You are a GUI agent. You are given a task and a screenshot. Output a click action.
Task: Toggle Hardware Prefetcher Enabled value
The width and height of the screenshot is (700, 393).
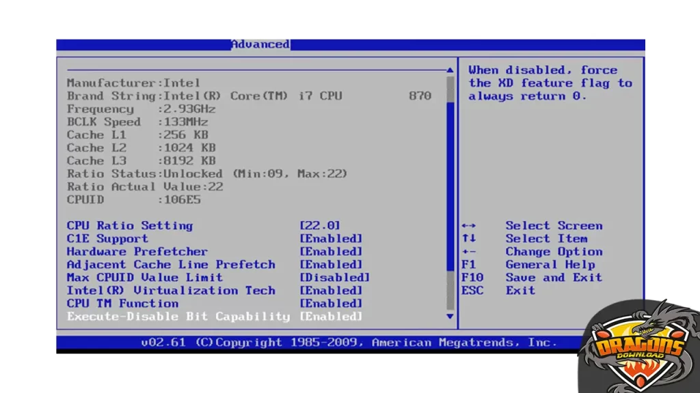point(331,252)
